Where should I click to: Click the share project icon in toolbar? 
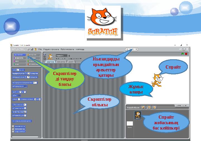35,49
